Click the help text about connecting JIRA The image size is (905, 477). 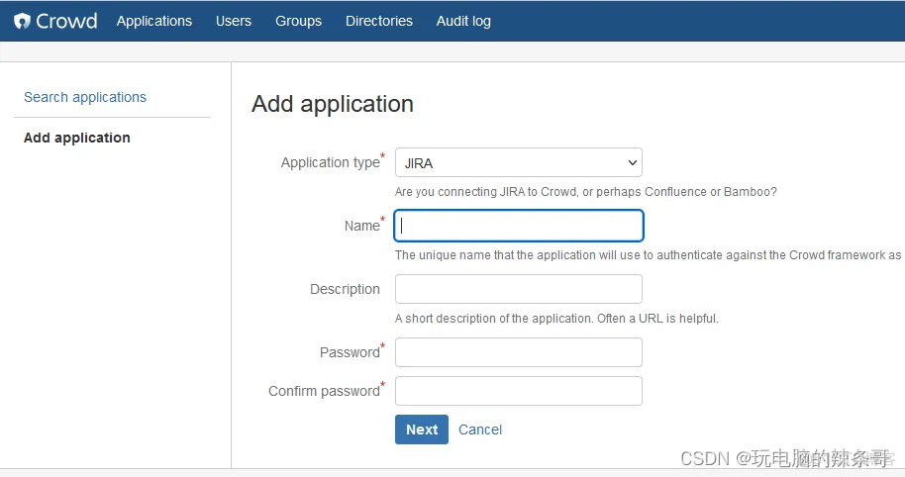point(586,191)
